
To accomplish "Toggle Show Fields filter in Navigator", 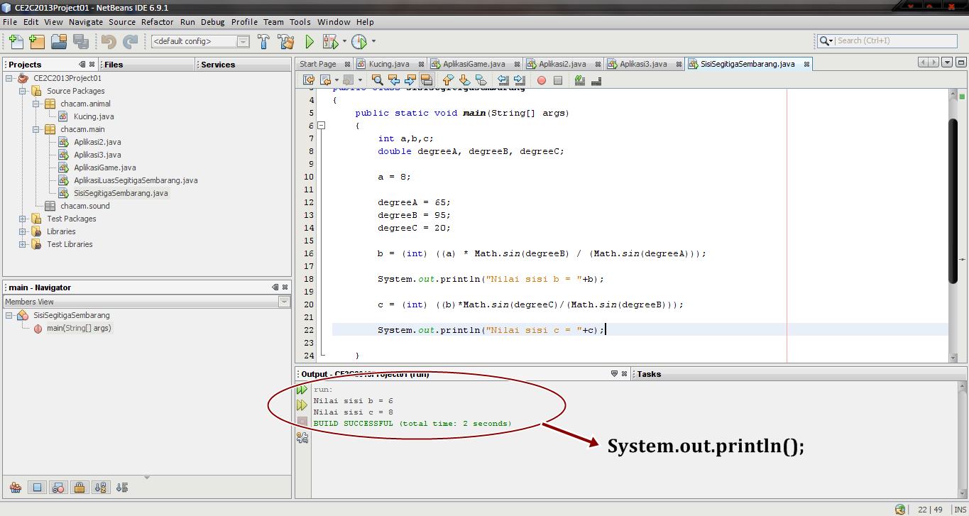I will (x=38, y=488).
